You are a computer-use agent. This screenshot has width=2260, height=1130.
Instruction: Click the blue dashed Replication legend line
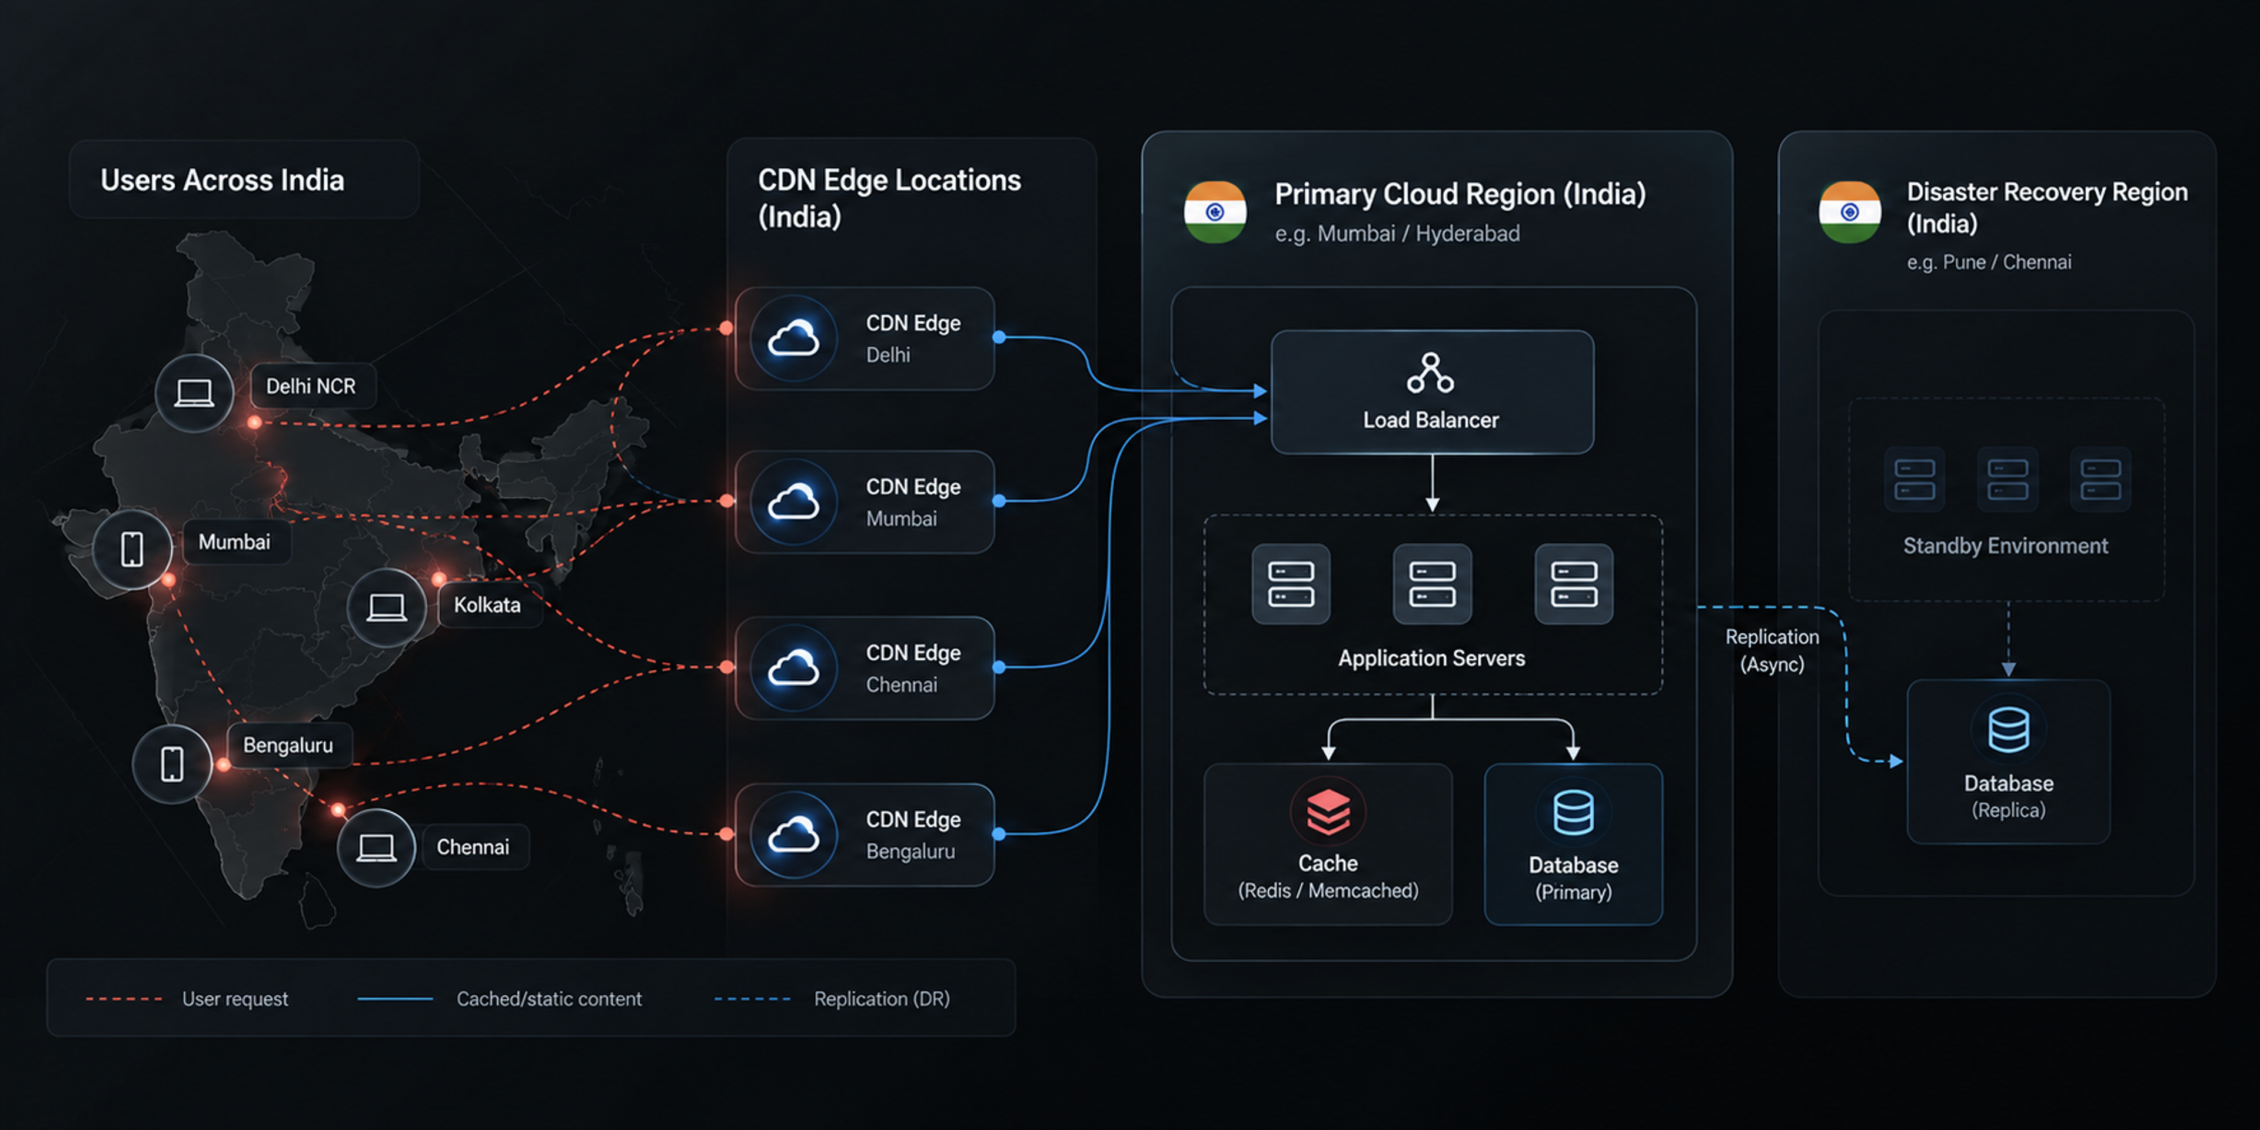(x=752, y=998)
